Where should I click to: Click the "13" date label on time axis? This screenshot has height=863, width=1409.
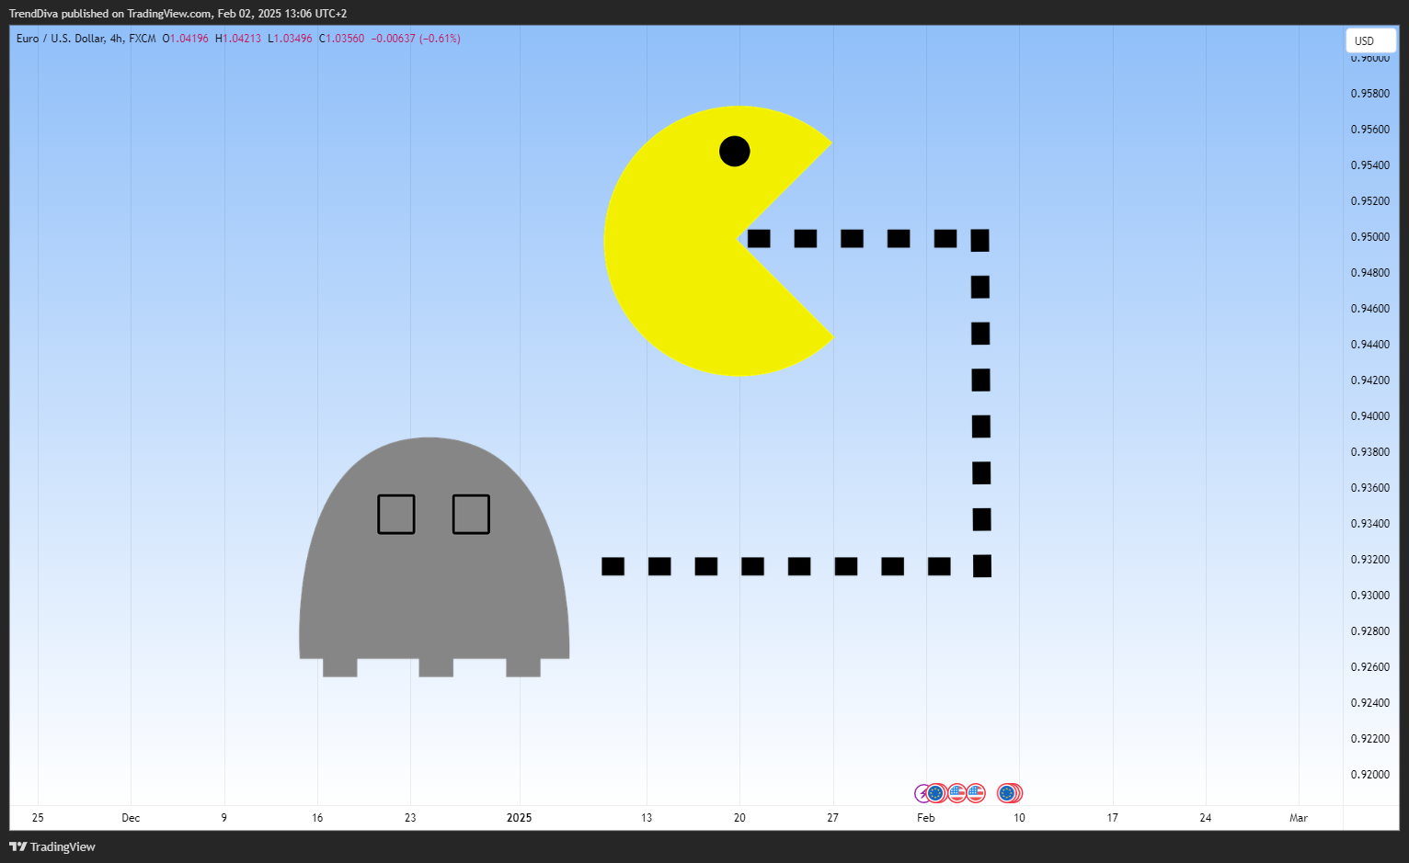647,818
